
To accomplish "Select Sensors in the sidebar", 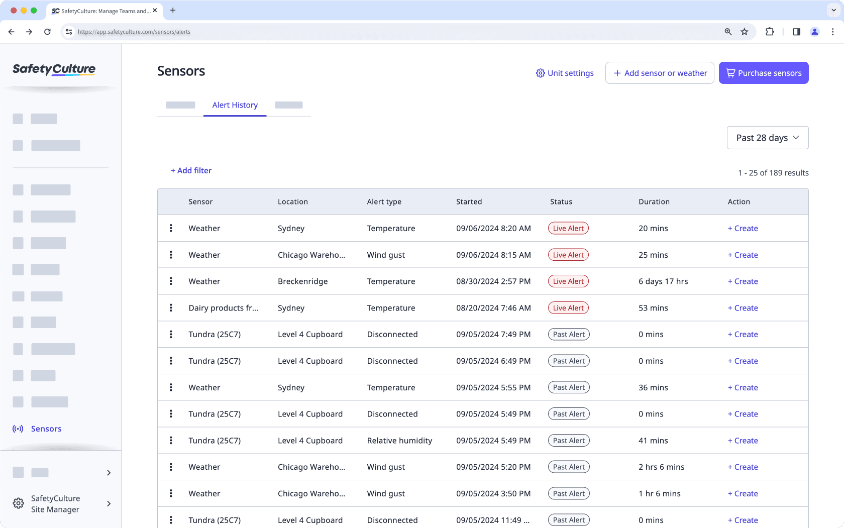I will [x=46, y=429].
